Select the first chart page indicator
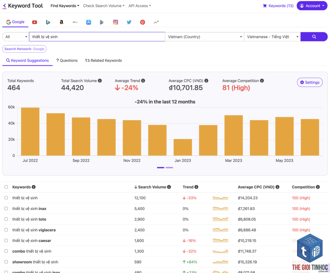Image resolution: width=330 pixels, height=273 pixels. click(x=160, y=167)
